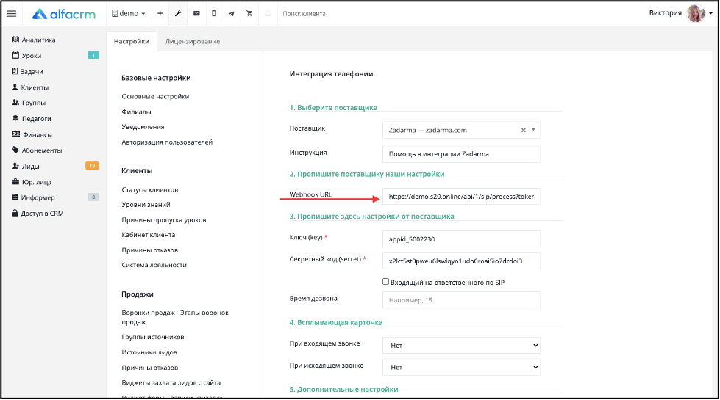
Task: Click the user avatar photo
Action: tap(696, 14)
